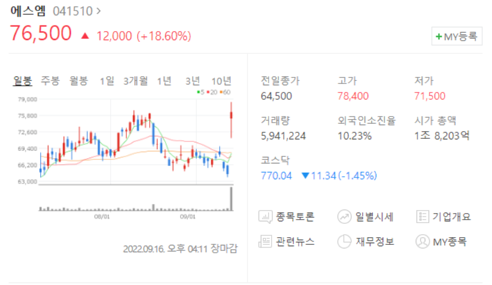Click the 외국인소진율 value 10.23%
492x285 pixels.
[354, 136]
